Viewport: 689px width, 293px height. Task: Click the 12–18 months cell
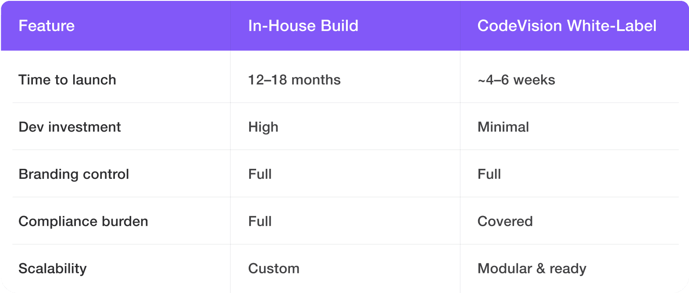tap(294, 80)
